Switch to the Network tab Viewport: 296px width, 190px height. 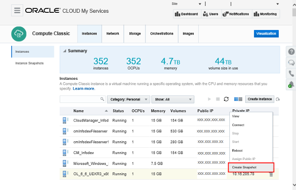(x=112, y=33)
